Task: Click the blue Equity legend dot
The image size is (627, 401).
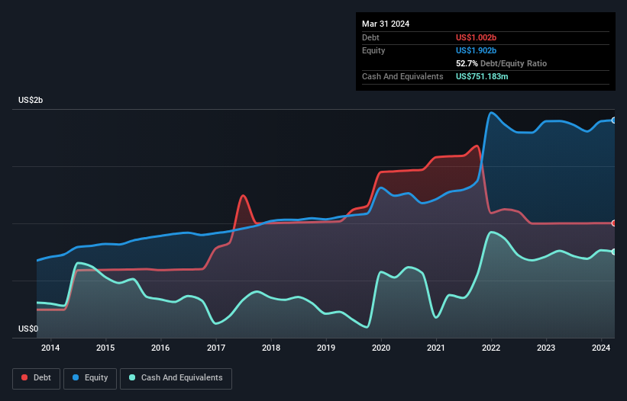Action: 76,377
